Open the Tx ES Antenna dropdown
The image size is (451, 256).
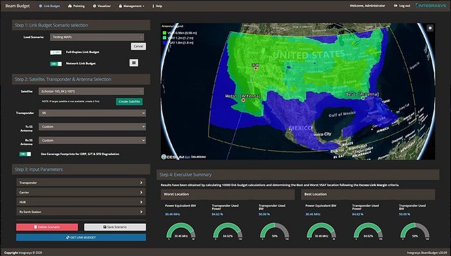[92, 126]
